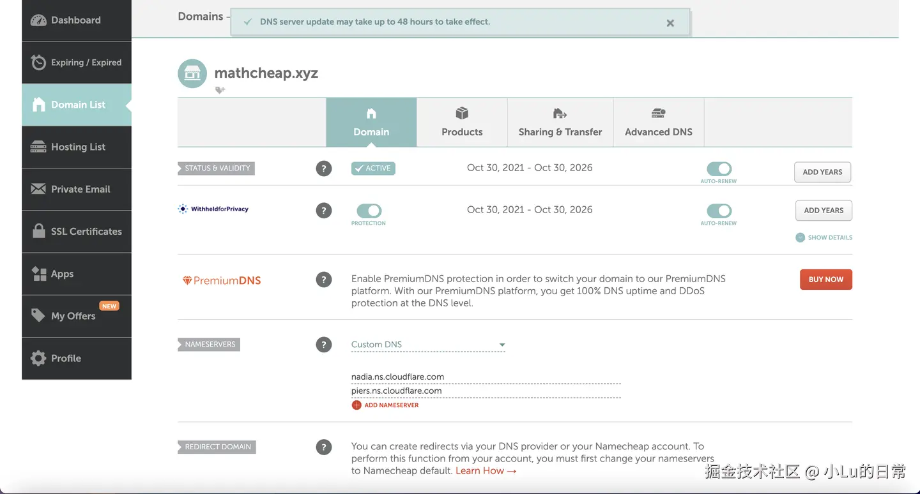Toggle domain auto-renew switch
The image size is (920, 494).
click(719, 168)
